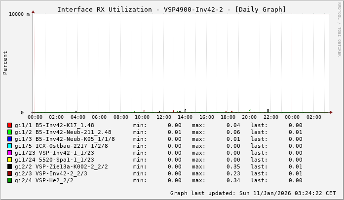Click the bright green gi1/2 legend swatch
344x200 pixels.
tap(10, 132)
